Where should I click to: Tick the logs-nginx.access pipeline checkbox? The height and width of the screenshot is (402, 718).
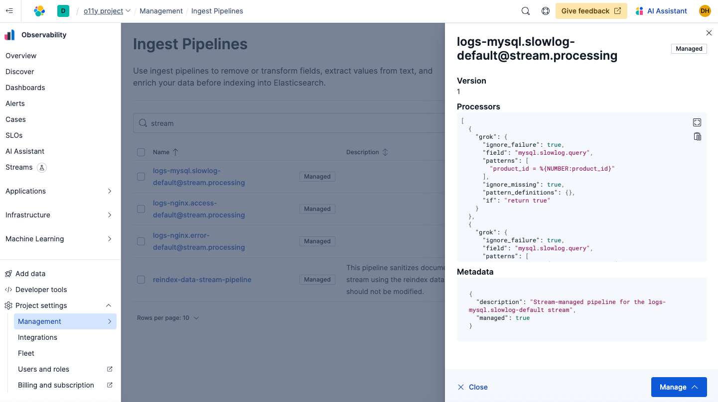pos(141,209)
